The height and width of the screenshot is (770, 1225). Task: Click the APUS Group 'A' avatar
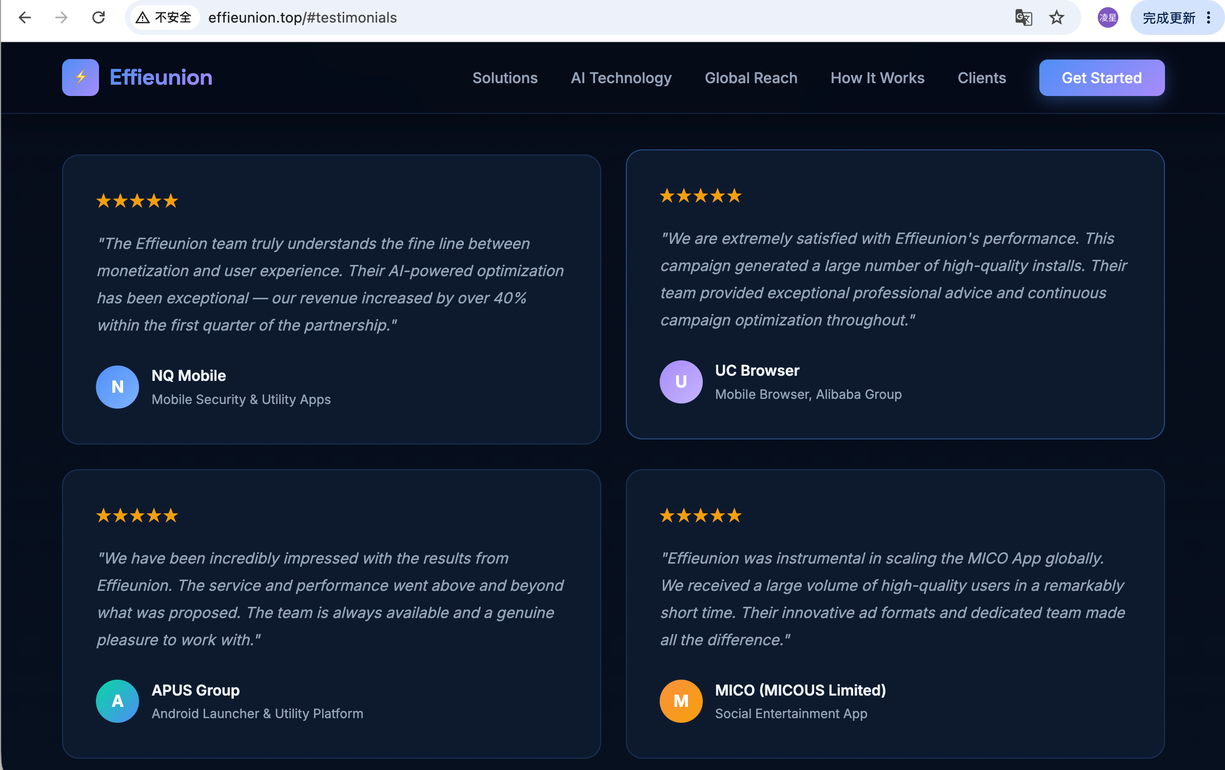tap(117, 701)
